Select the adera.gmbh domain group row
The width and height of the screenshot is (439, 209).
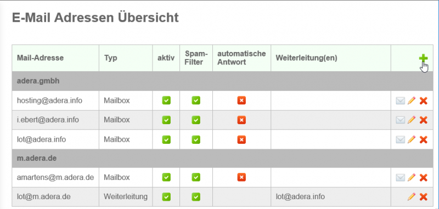[222, 81]
